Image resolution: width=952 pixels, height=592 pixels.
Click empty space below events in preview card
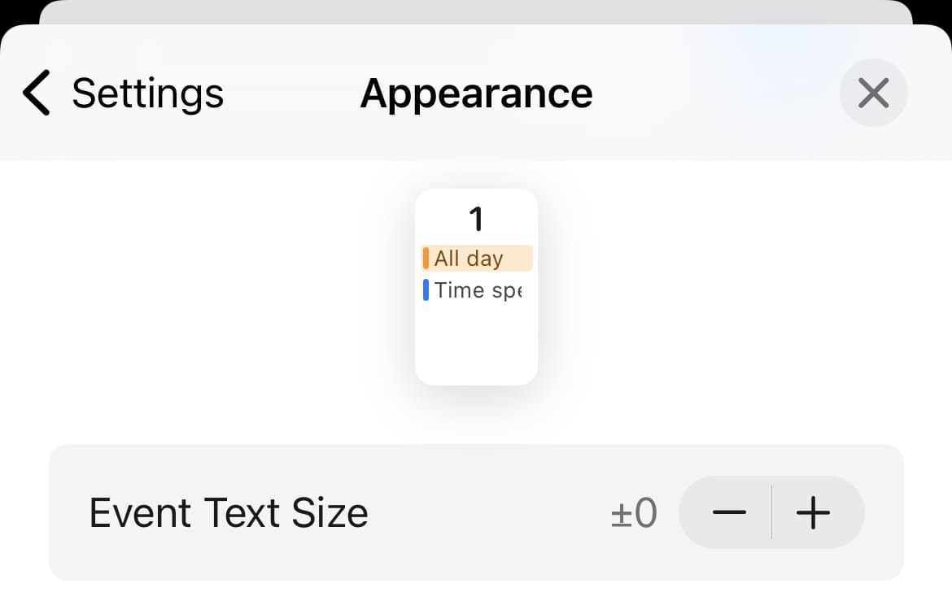476,346
